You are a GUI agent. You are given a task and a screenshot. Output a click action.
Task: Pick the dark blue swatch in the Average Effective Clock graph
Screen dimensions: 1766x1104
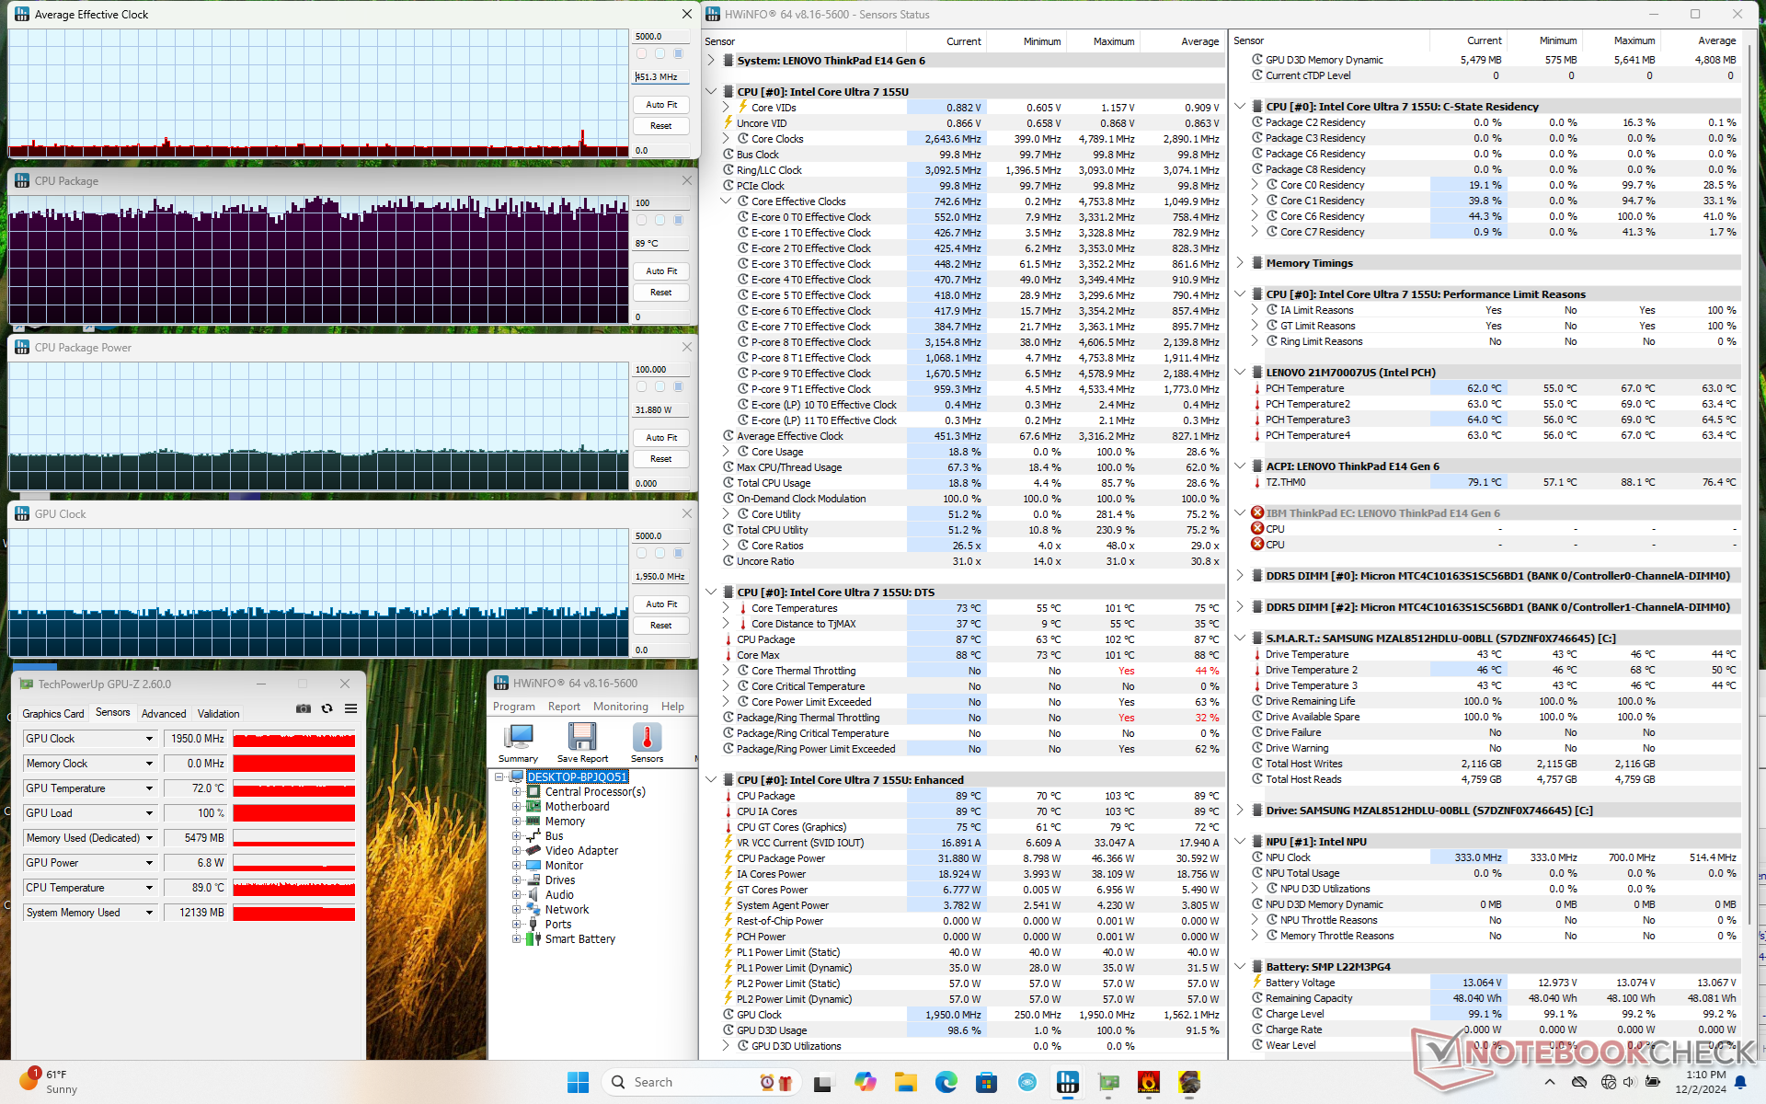pos(678,53)
